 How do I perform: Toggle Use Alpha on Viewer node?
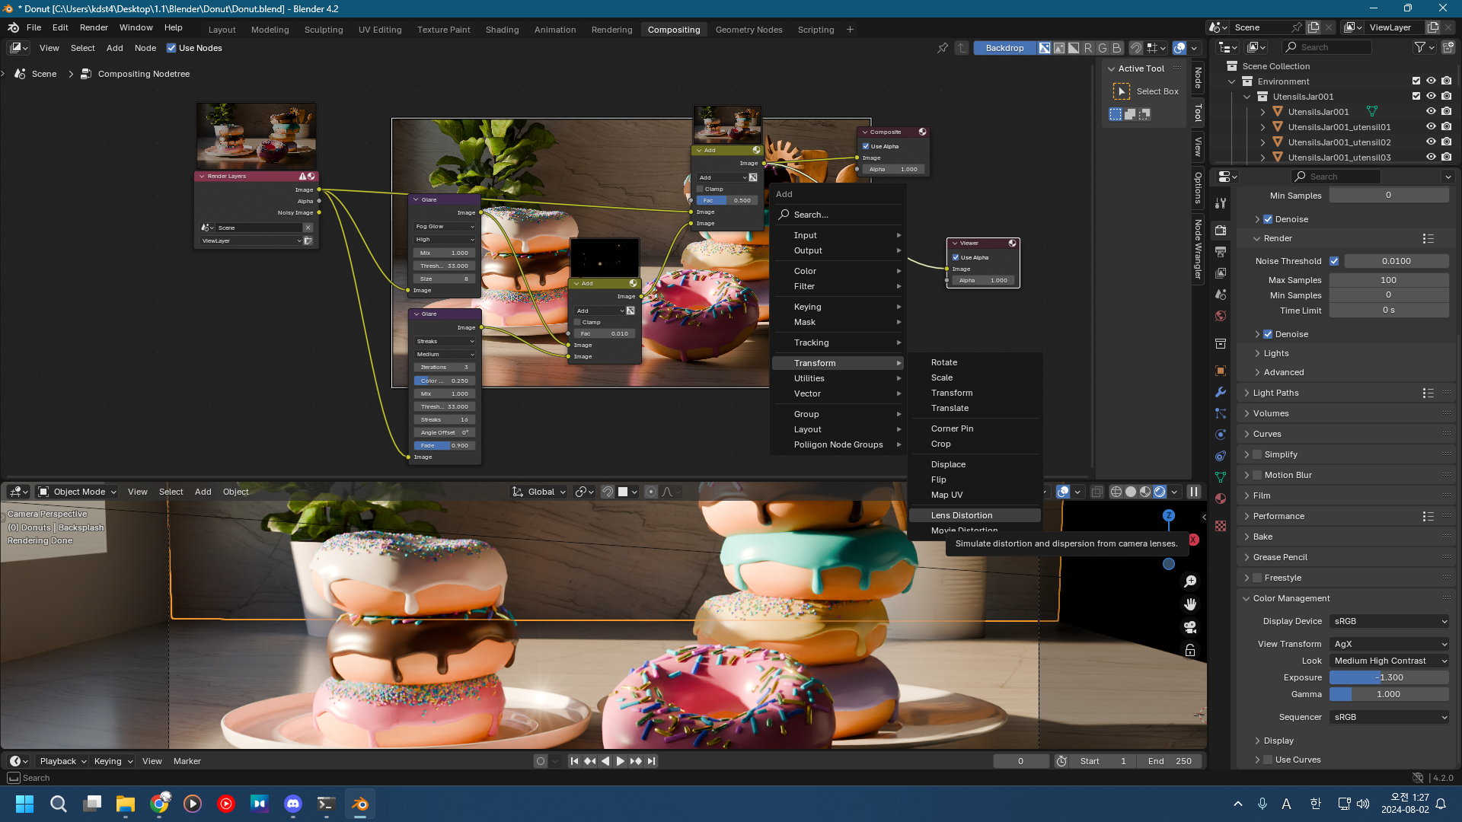[x=956, y=257]
